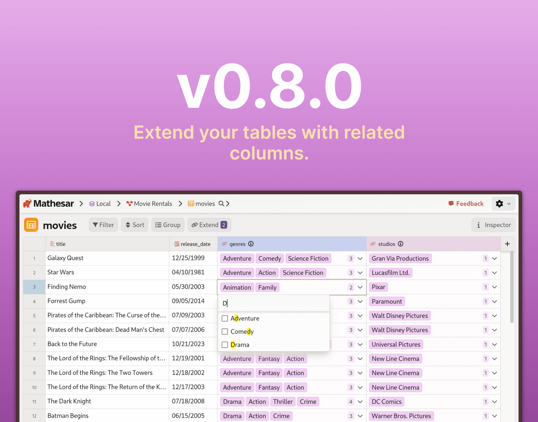The image size is (538, 422).
Task: Collapse the Finding Nemo genres dropdown
Action: tap(360, 287)
